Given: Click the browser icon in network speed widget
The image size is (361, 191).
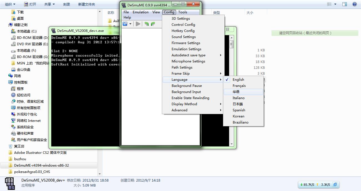Looking at the screenshot, I should (335, 185).
